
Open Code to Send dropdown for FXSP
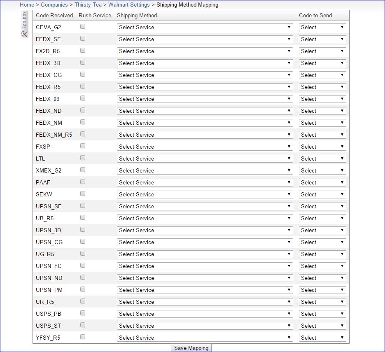tap(322, 147)
